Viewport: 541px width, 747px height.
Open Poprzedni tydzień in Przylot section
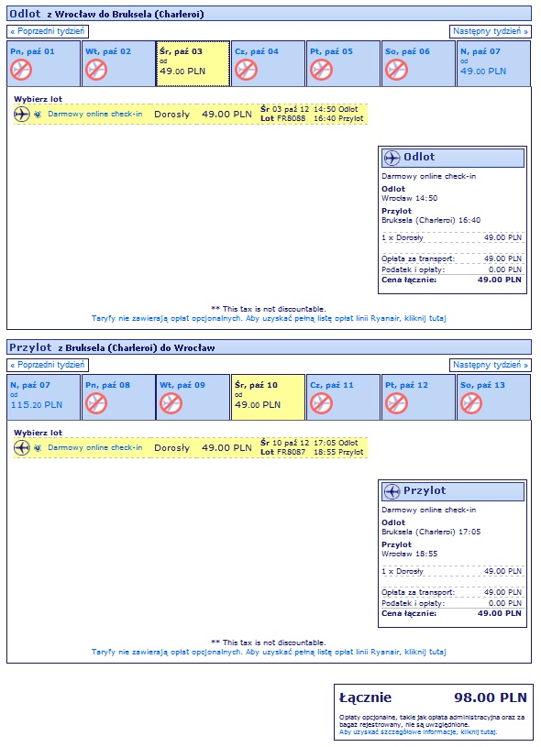point(48,365)
